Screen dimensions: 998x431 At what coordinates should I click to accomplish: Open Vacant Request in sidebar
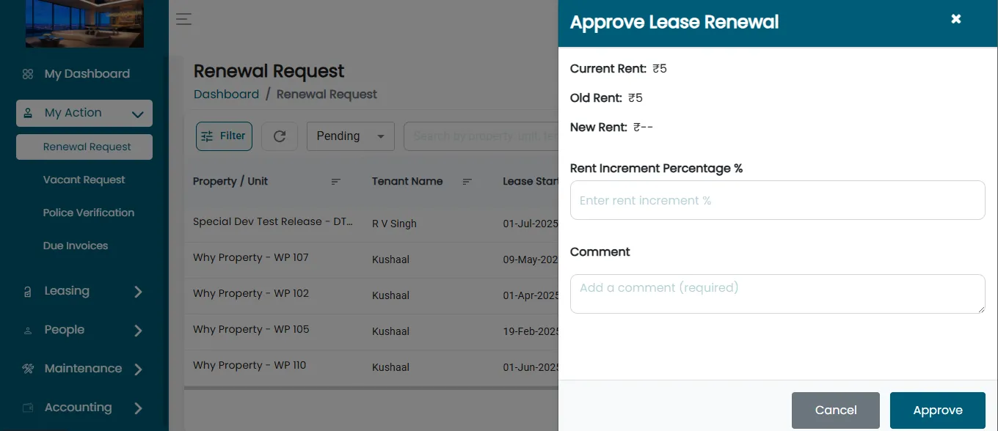click(84, 180)
